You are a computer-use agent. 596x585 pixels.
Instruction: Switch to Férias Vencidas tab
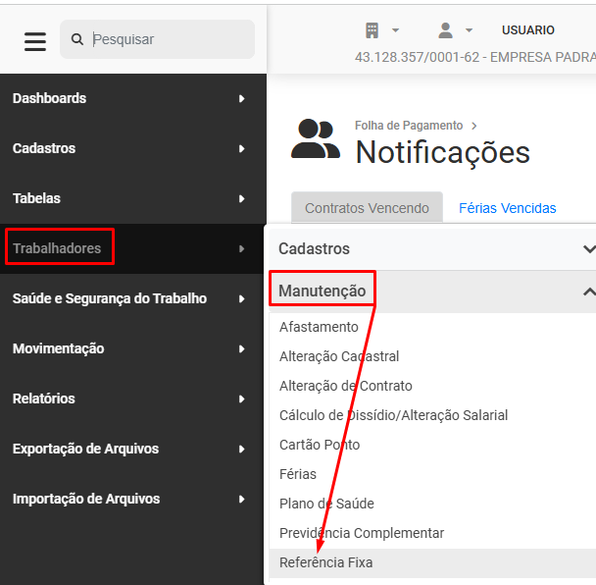507,208
